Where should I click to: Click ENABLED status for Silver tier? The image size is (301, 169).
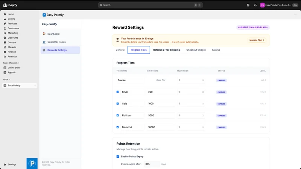coord(221,92)
